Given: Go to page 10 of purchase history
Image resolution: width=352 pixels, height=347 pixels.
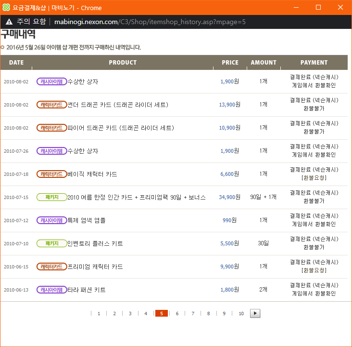Looking at the screenshot, I should (x=241, y=313).
